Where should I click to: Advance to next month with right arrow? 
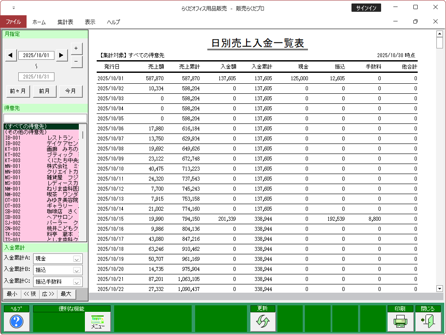click(x=62, y=55)
